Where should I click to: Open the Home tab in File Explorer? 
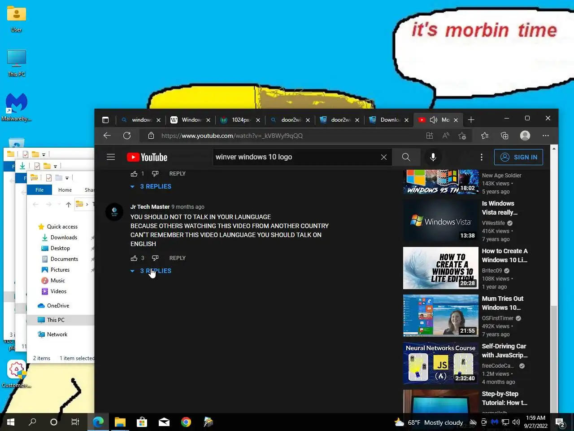click(65, 190)
